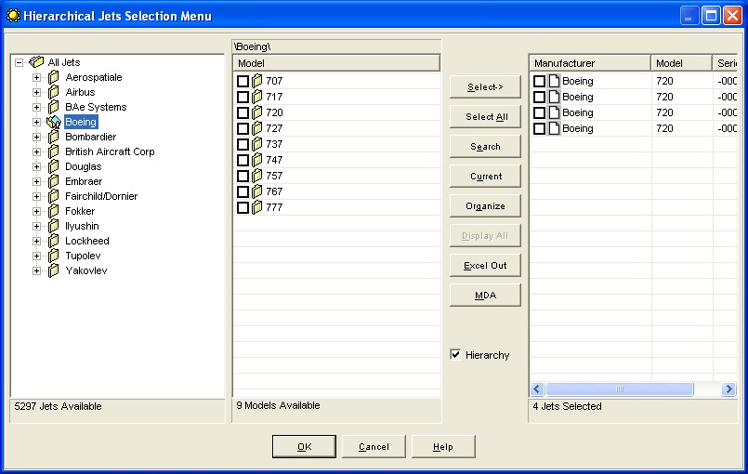The image size is (748, 474).
Task: Confirm with the OK button
Action: coord(305,447)
